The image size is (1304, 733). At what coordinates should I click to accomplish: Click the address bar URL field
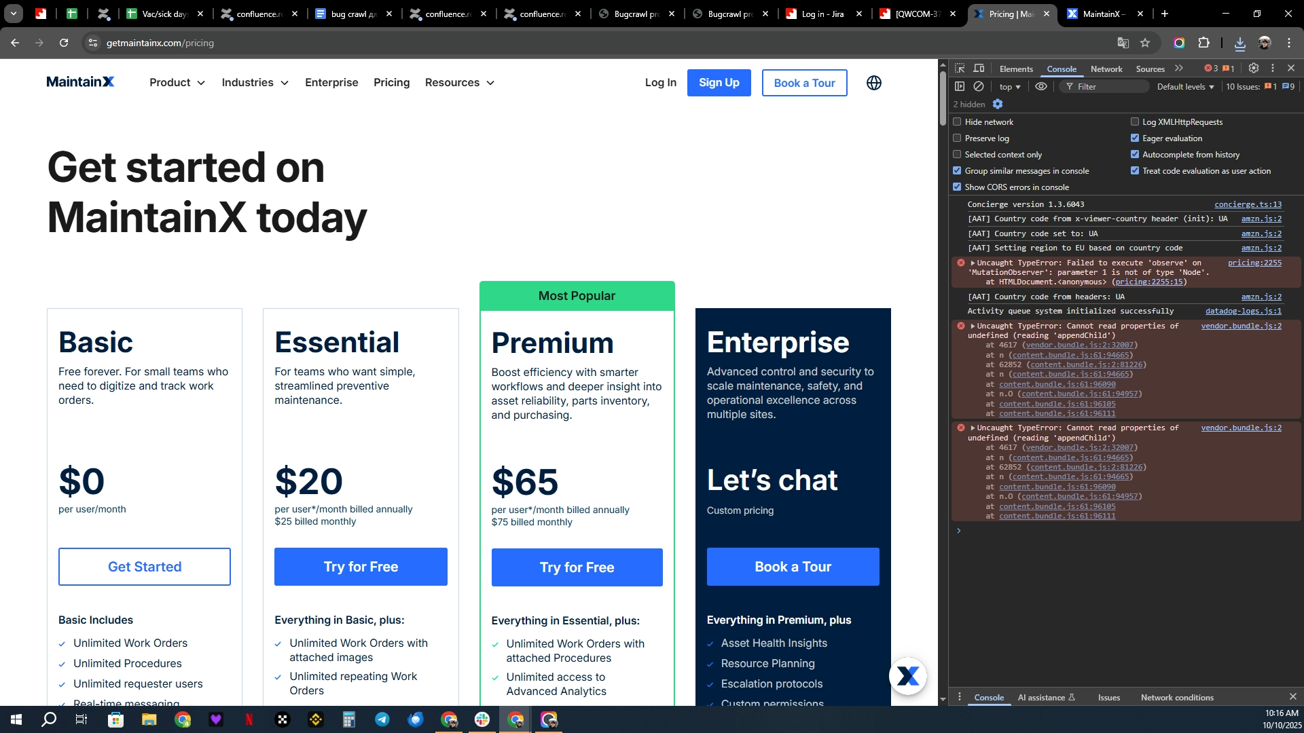(x=604, y=43)
